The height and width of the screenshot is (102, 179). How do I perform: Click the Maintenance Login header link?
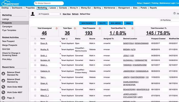[167, 3]
